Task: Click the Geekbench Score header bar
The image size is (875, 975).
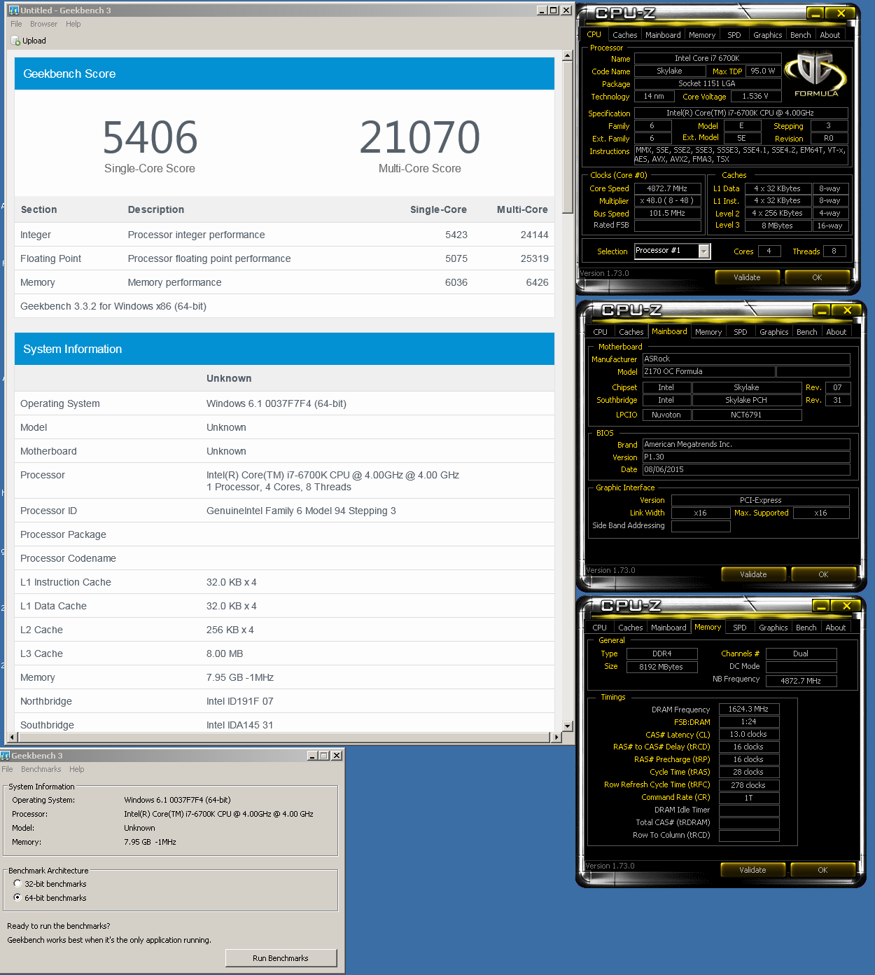Action: 284,74
